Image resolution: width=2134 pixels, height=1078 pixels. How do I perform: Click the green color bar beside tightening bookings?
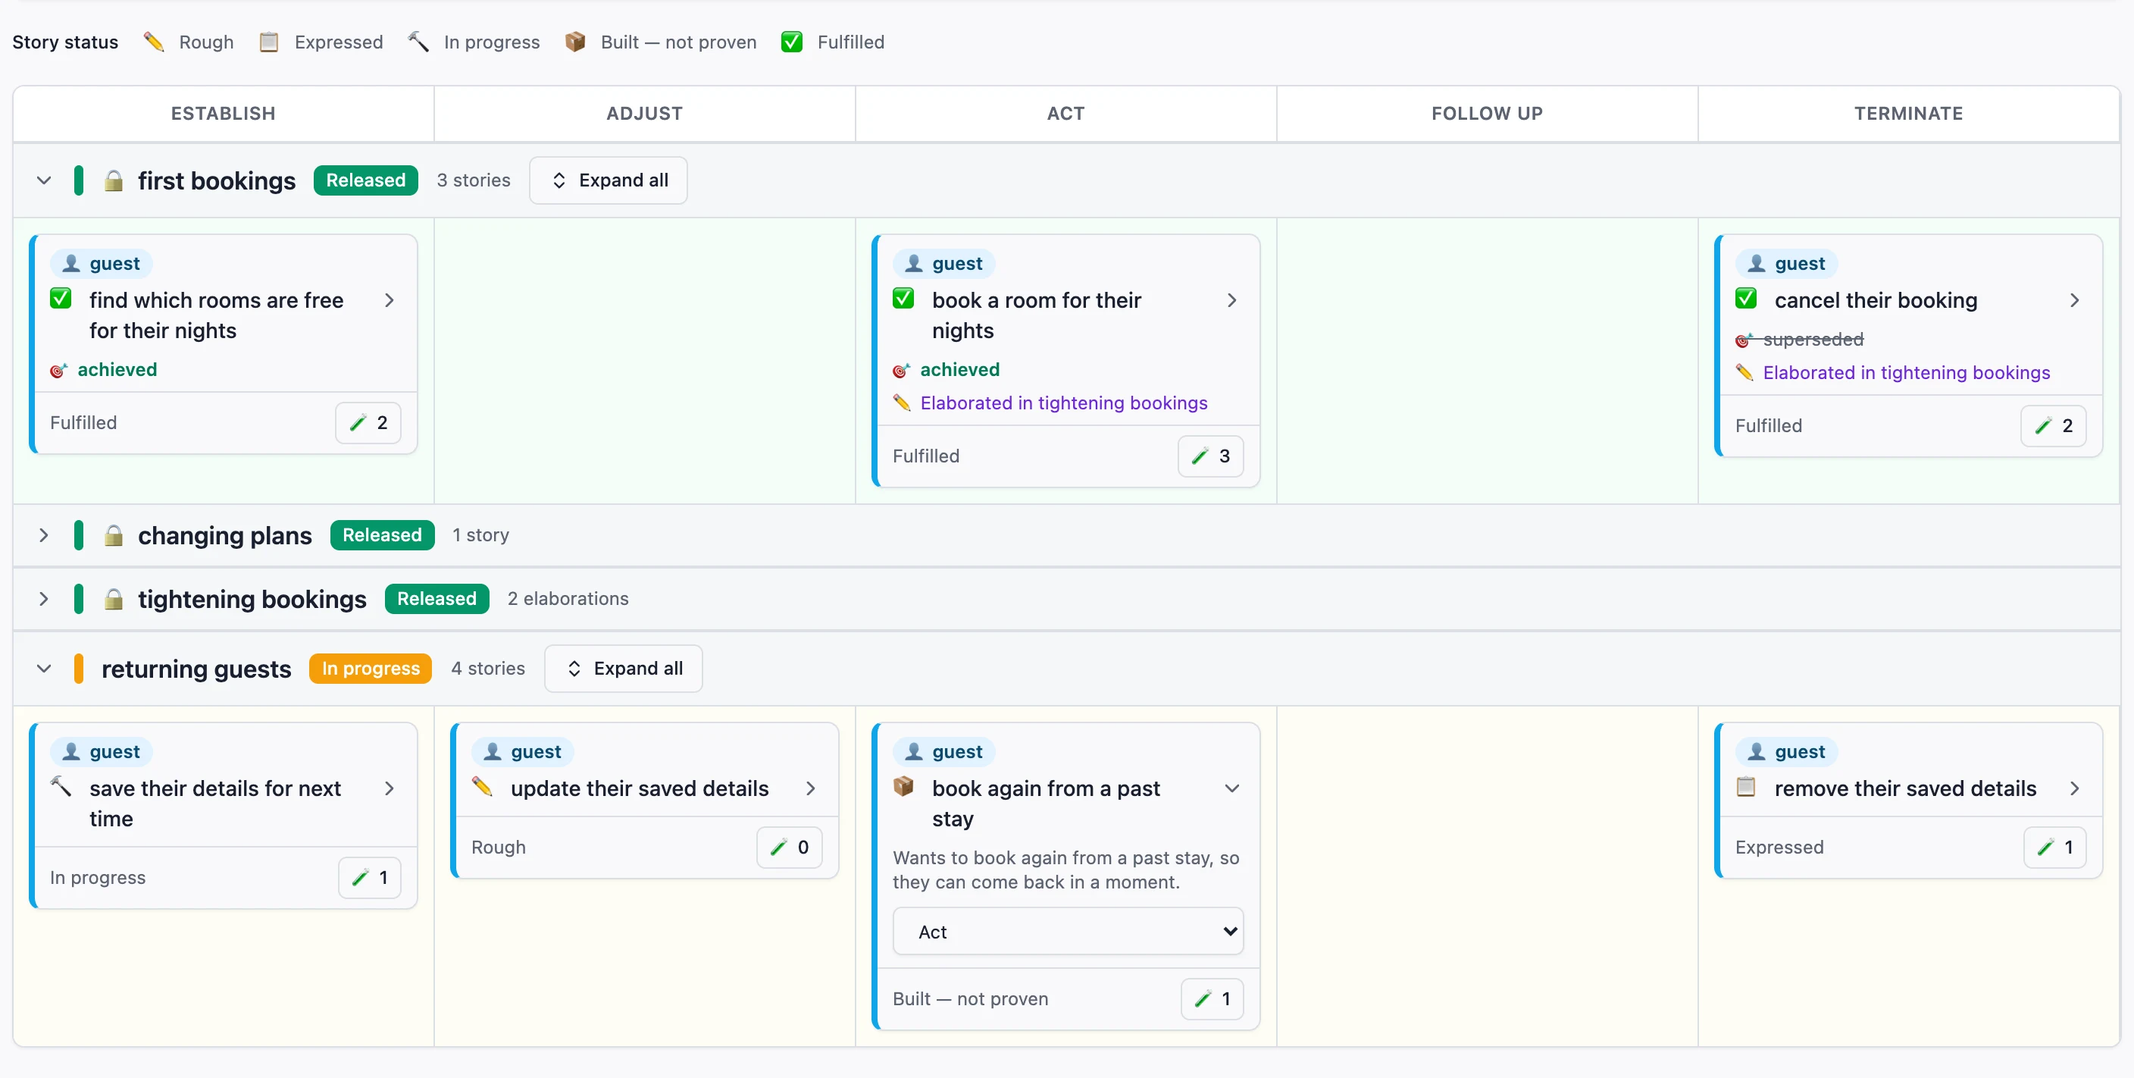click(x=79, y=599)
